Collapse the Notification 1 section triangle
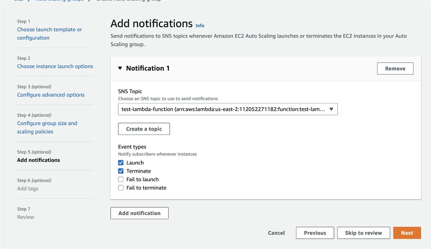The image size is (431, 249). coord(120,68)
